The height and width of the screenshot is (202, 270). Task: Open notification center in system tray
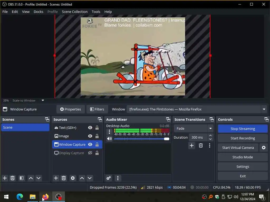[262, 197]
